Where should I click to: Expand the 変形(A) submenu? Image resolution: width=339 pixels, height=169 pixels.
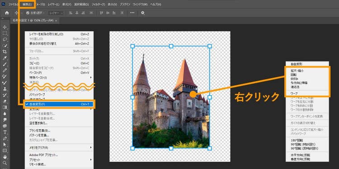pos(59,109)
